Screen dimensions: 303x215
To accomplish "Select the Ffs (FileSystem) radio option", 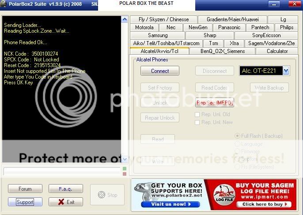I will tap(237, 167).
